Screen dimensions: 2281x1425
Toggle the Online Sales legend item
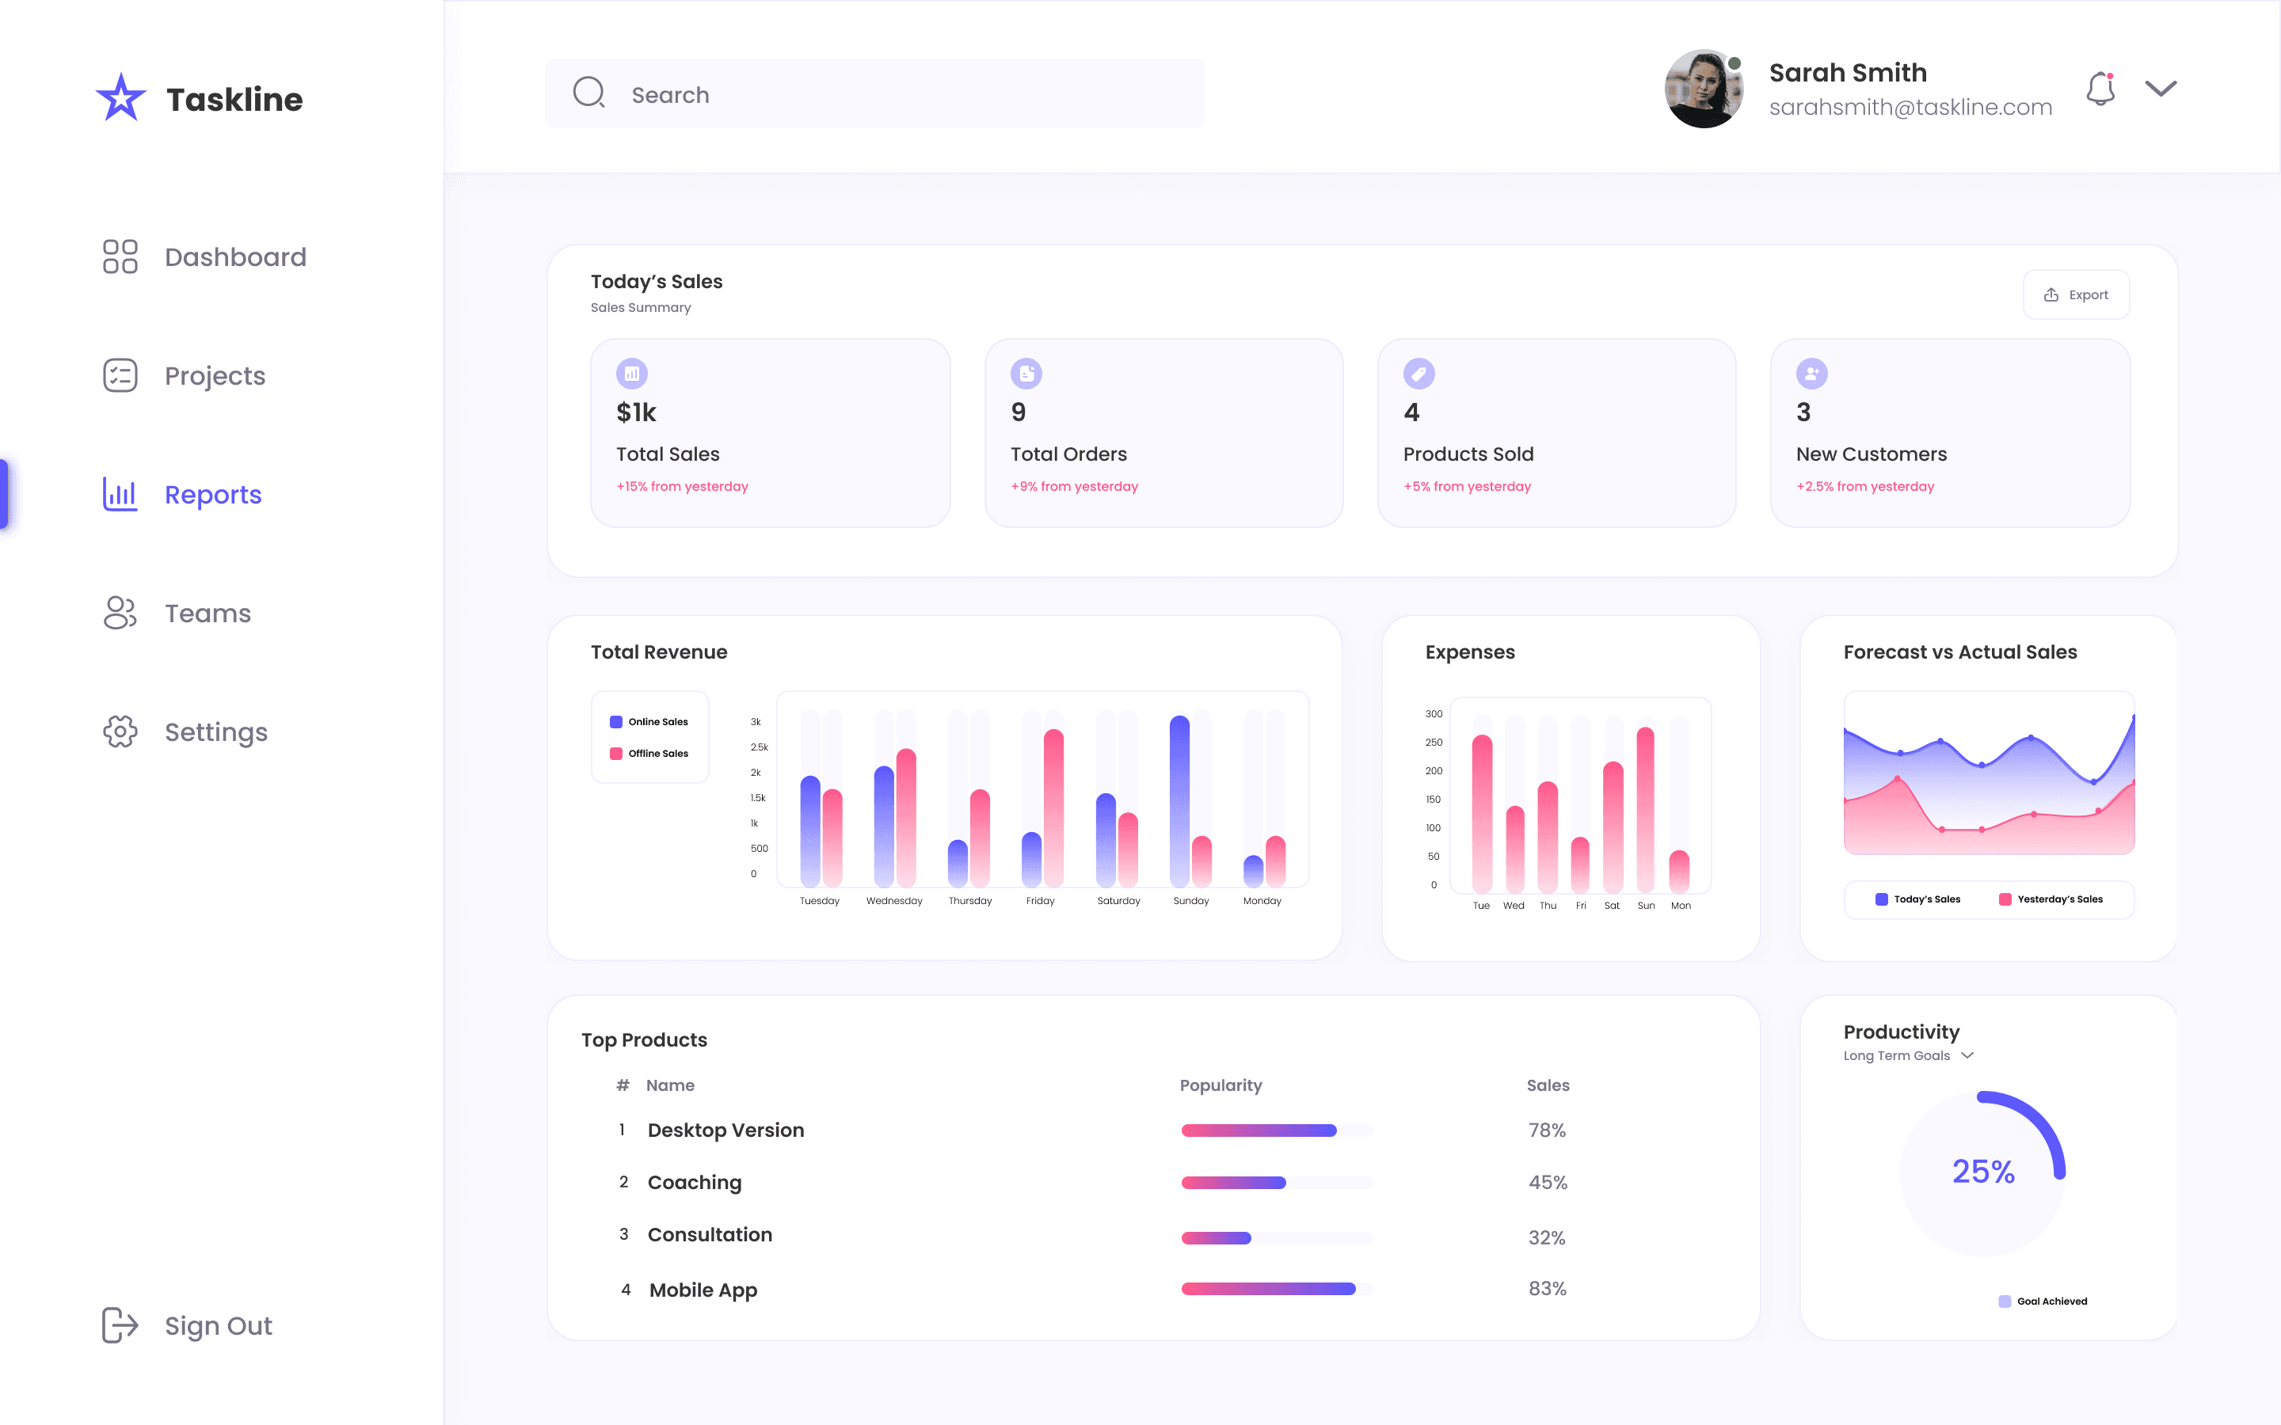click(649, 722)
